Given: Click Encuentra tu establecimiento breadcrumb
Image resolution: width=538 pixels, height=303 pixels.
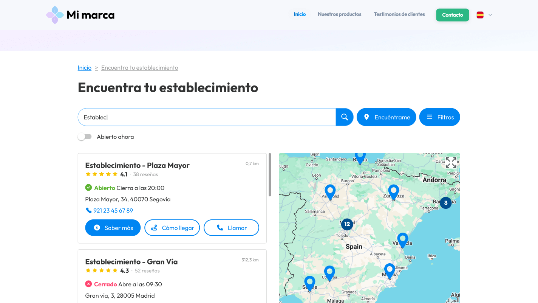Looking at the screenshot, I should 140,68.
